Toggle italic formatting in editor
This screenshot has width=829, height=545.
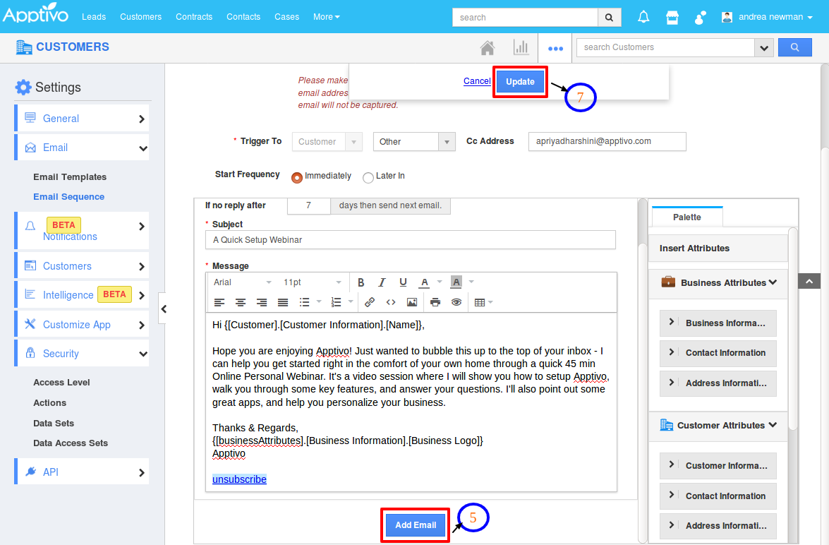click(382, 282)
